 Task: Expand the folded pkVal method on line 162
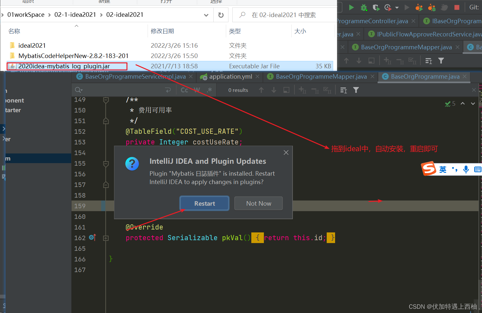tap(106, 238)
